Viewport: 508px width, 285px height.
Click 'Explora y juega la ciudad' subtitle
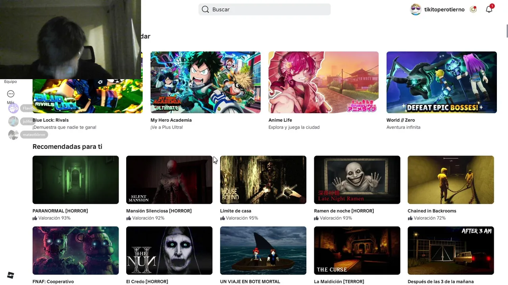(x=294, y=127)
